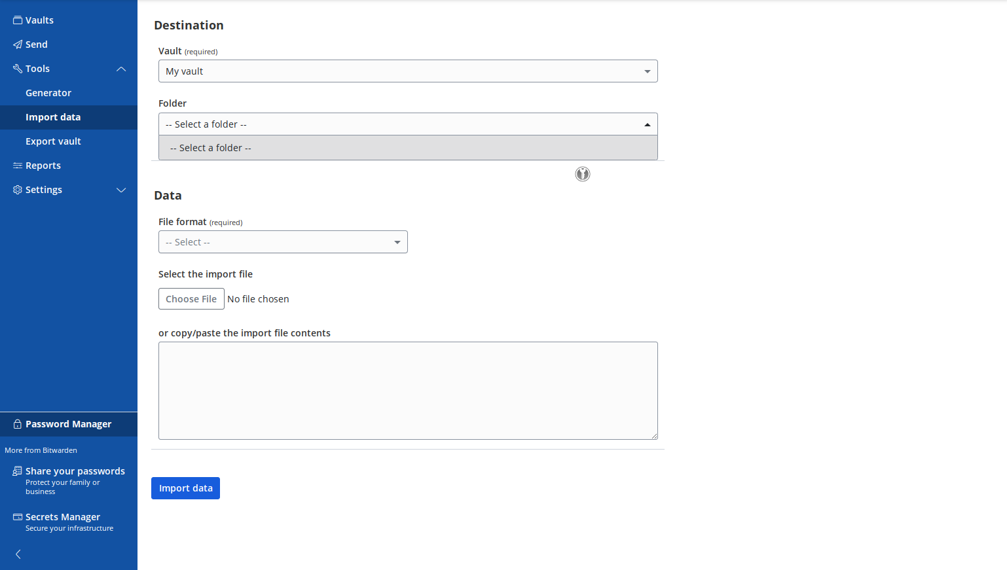Open the Generator tool
The image size is (1007, 570).
coord(48,93)
